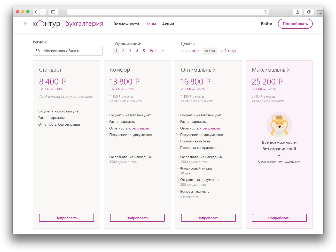Click the scroll-to-top arrow beside logo
Viewport: 336px width, 252px height.
pos(25,24)
